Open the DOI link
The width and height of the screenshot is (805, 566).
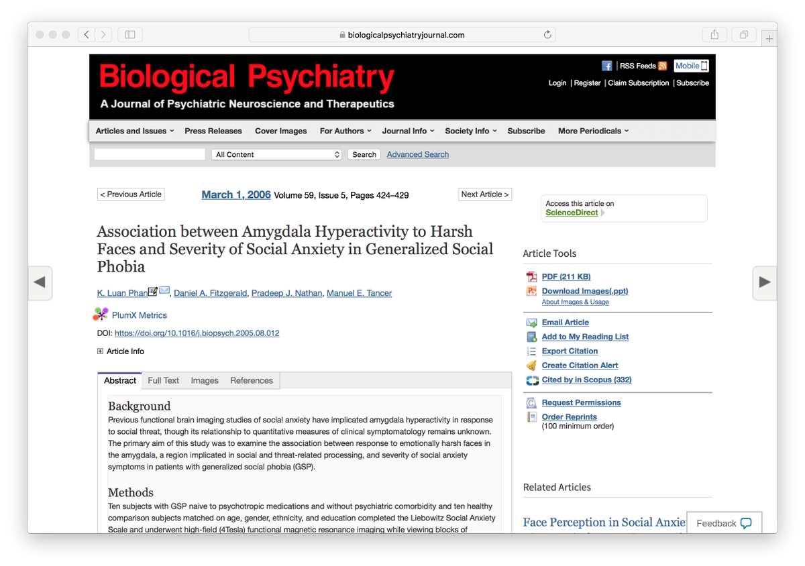coord(197,333)
